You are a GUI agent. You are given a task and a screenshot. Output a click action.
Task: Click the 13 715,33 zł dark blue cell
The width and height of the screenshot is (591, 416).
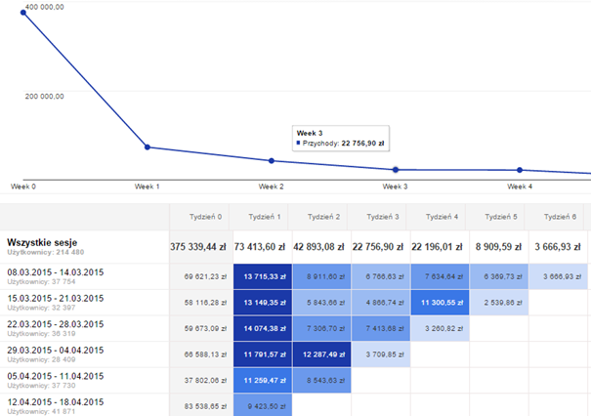(262, 277)
